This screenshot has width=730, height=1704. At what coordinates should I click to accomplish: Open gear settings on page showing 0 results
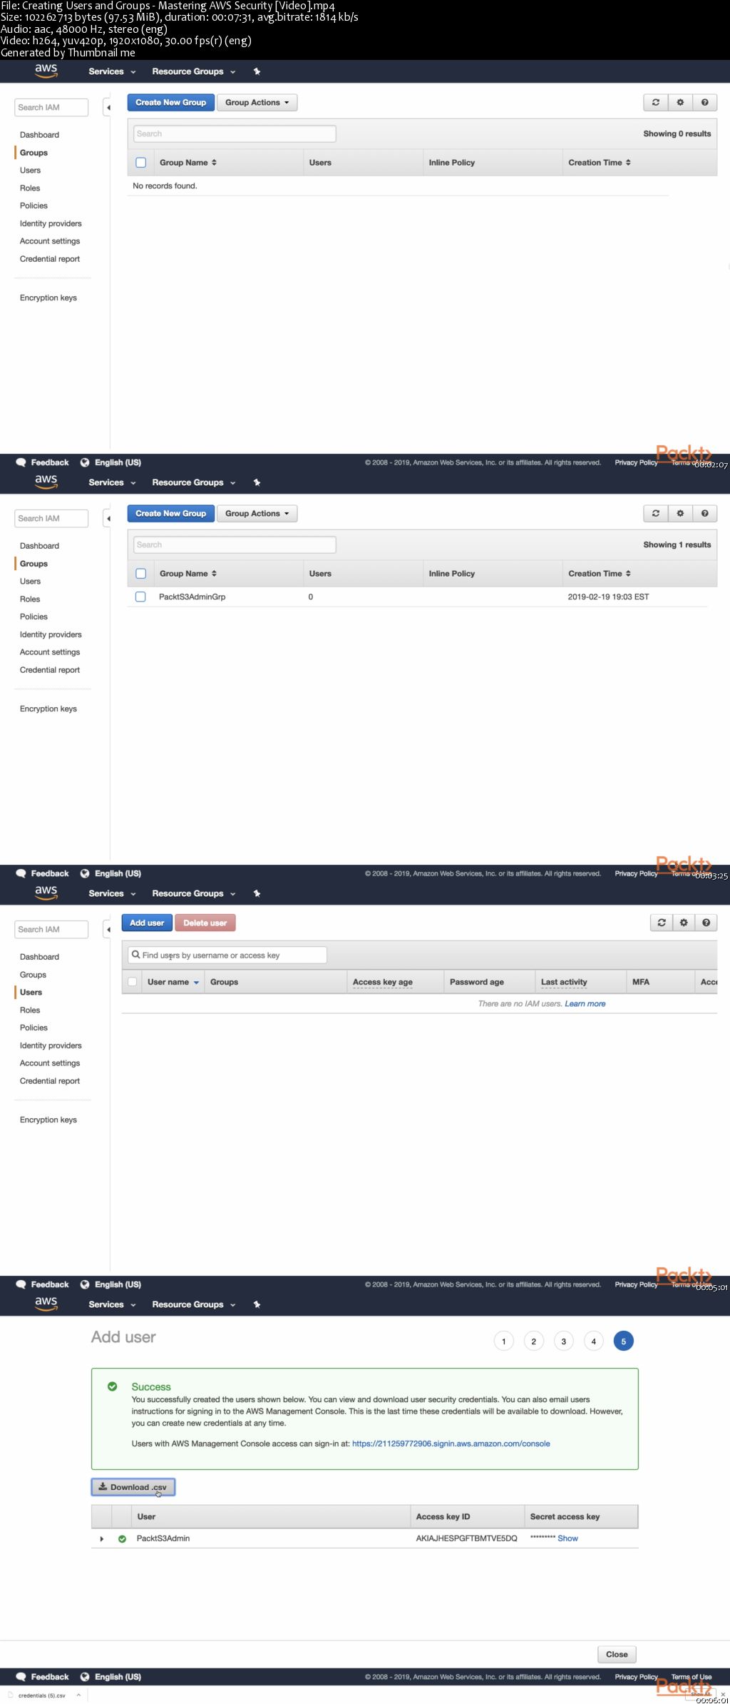(x=680, y=103)
